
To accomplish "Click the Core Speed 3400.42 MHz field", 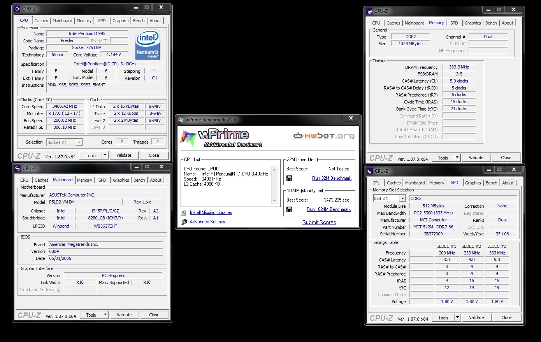I will (x=65, y=106).
